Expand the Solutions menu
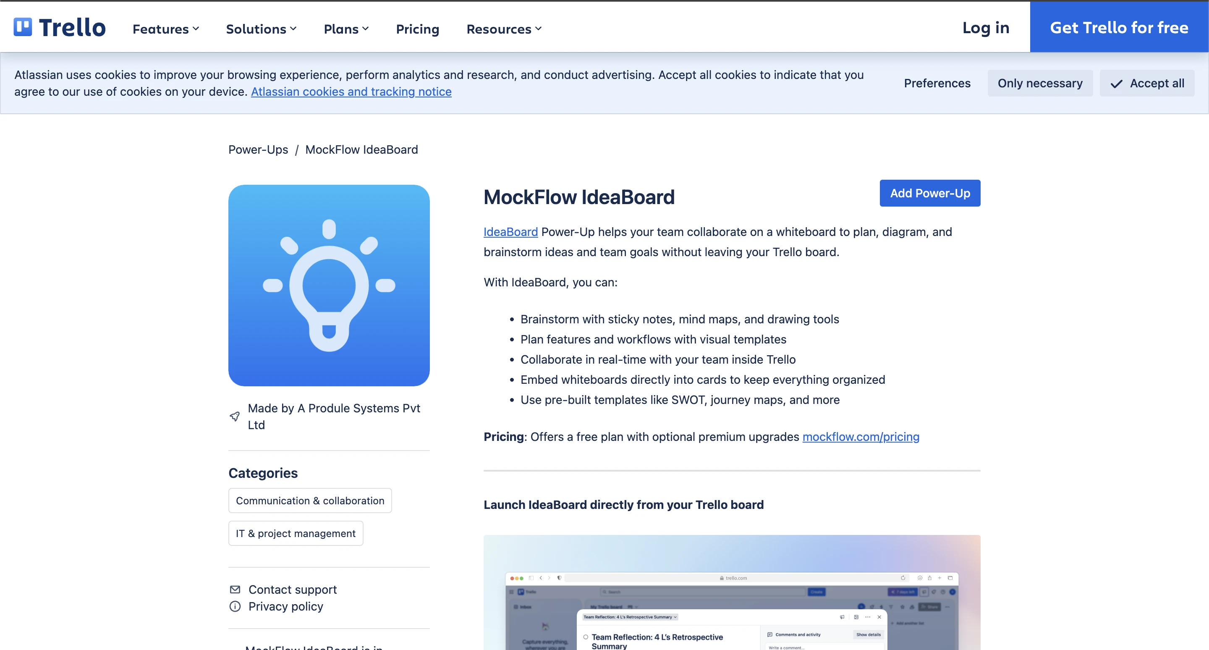This screenshot has width=1209, height=650. pyautogui.click(x=262, y=29)
